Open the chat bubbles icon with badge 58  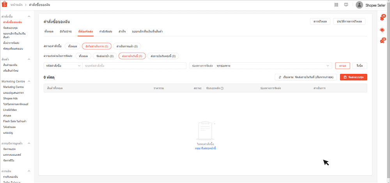point(383,41)
